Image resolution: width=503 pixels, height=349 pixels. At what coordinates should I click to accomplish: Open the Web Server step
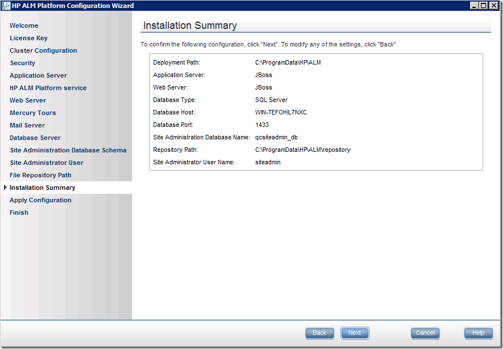[x=28, y=101]
